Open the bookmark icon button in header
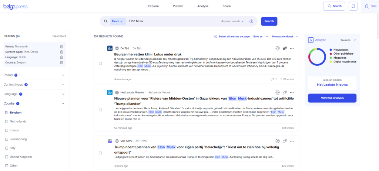379x171 pixels. 353,6
